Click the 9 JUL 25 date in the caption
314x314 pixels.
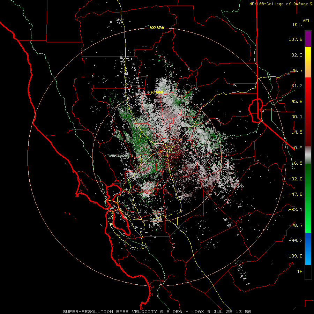click(220, 312)
